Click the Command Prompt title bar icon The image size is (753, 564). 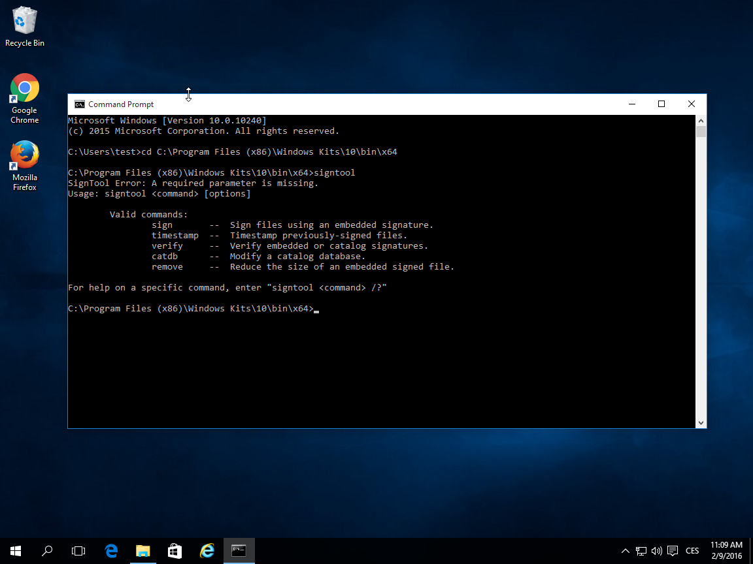79,104
